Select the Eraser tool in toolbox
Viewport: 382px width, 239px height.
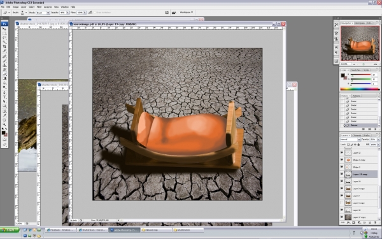4,74
